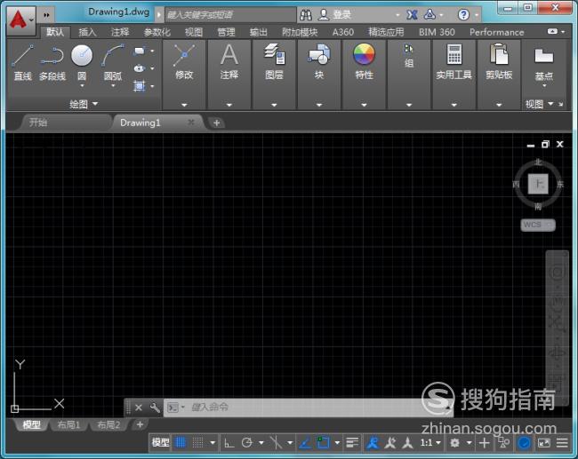Expand the 绘图 (Draw) panel dropdown
Screen dimensions: 578x459
coord(84,104)
